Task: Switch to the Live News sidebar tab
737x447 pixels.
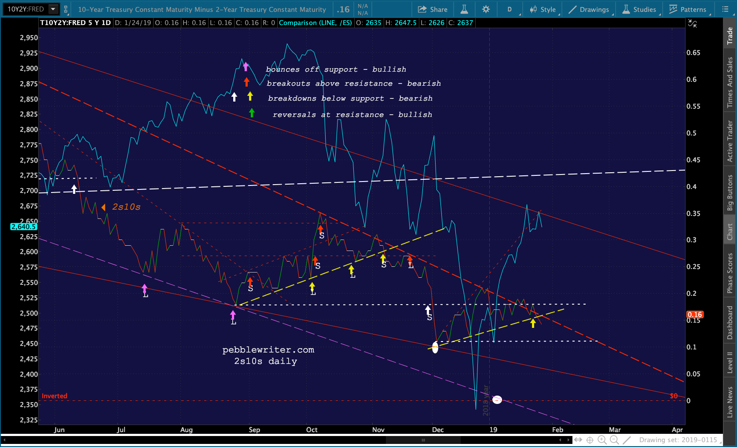Action: [x=730, y=401]
